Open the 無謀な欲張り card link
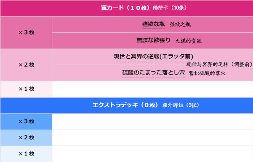Screen dimensions: 253x162 click(153, 40)
